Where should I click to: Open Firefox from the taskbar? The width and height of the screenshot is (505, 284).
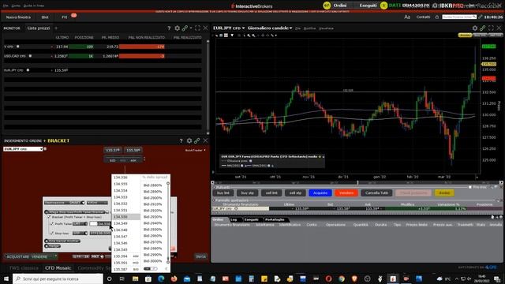[174, 278]
